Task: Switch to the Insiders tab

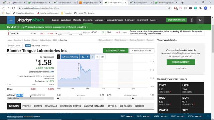Action: (x=139, y=106)
